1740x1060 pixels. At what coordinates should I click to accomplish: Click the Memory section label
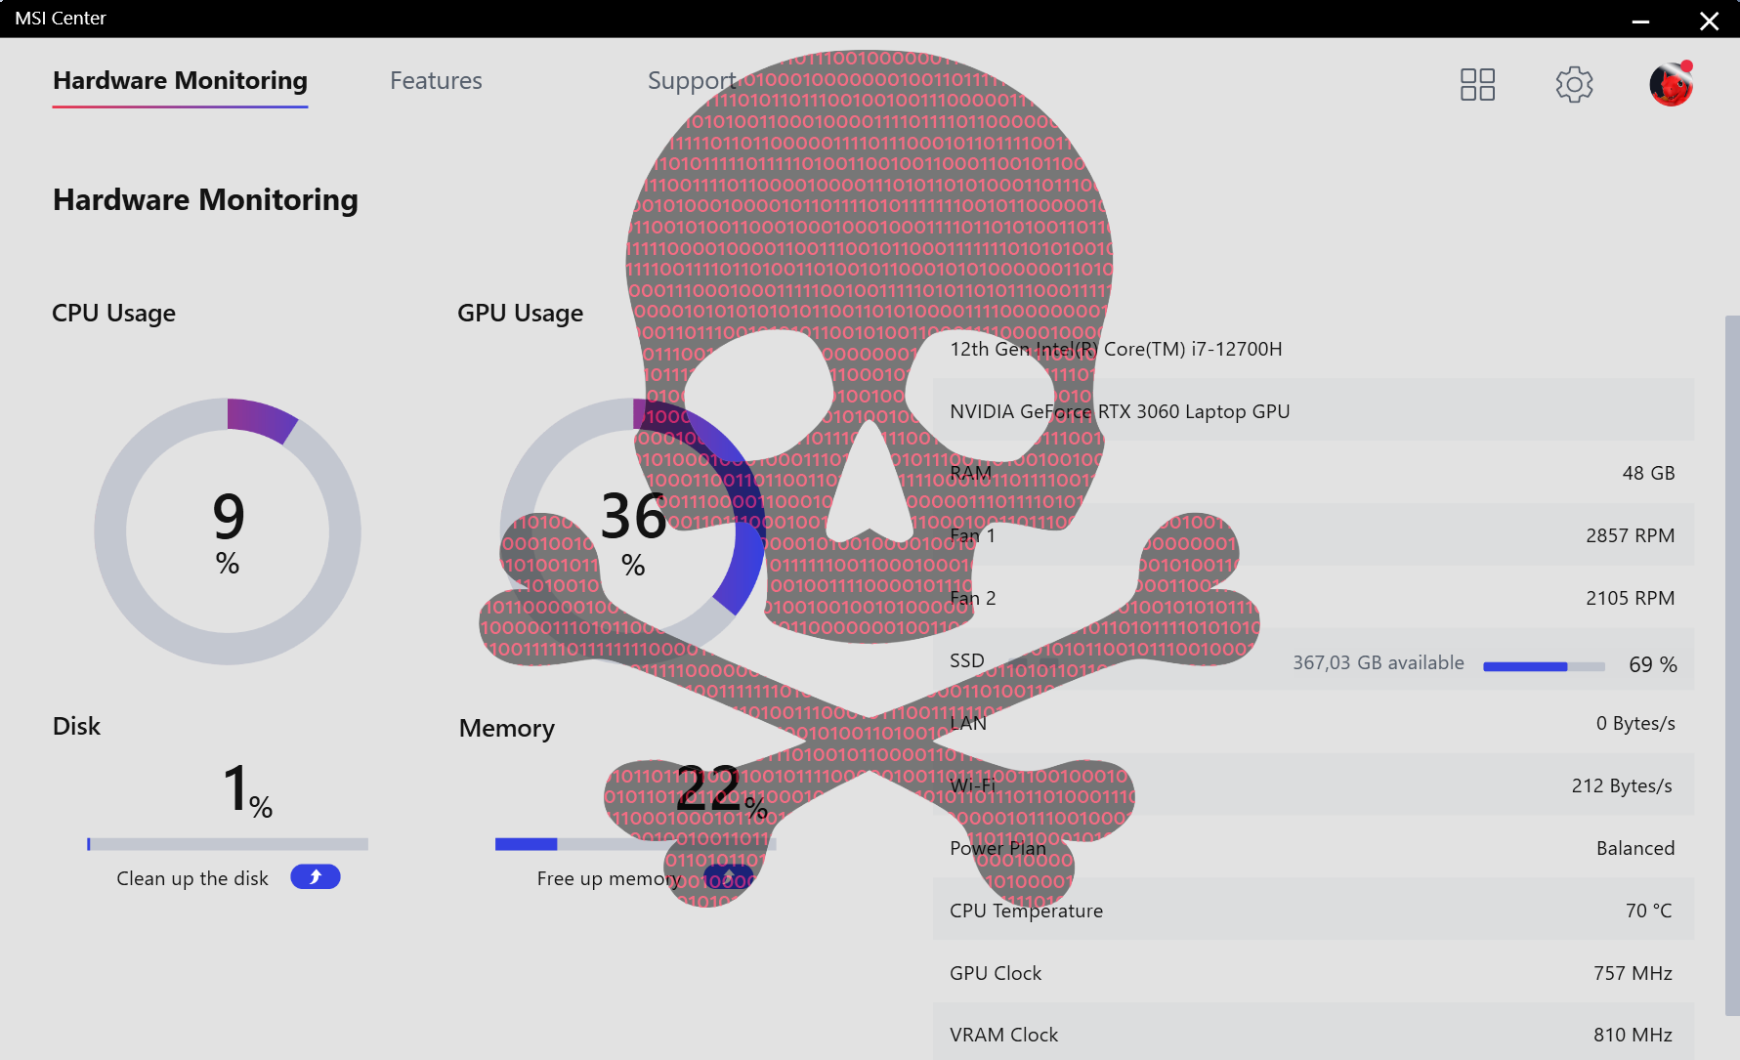pyautogui.click(x=506, y=729)
